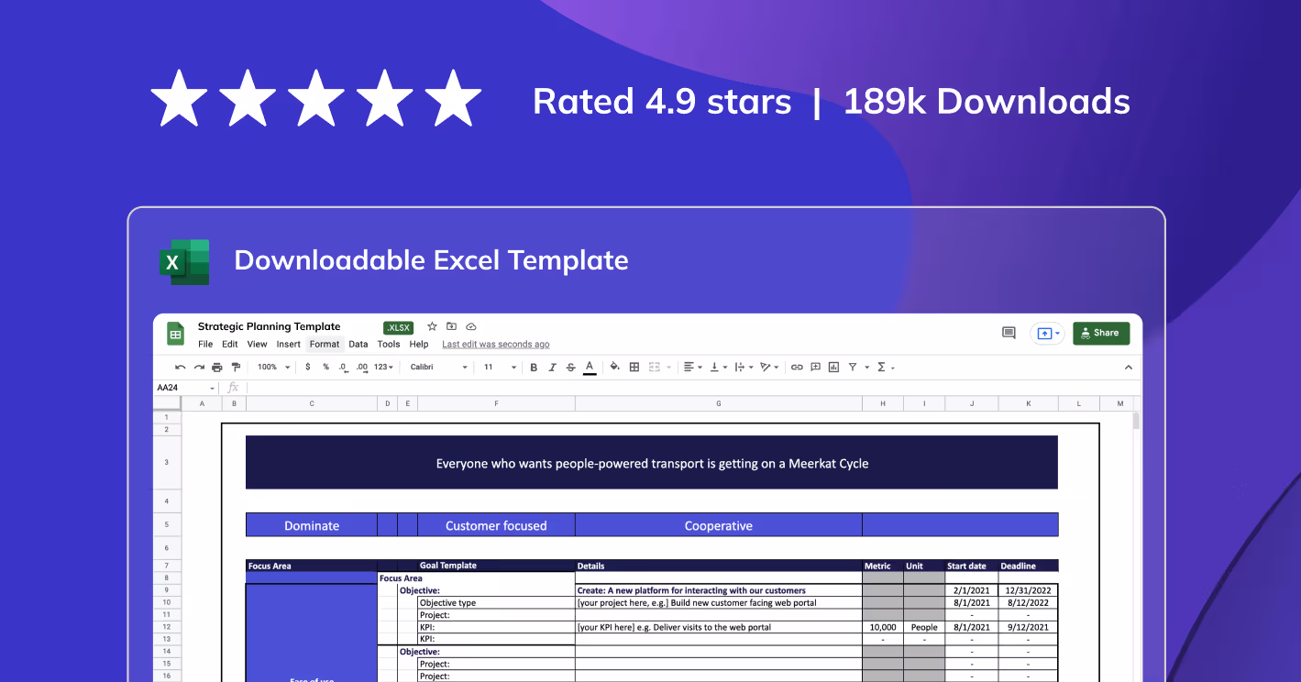
Task: Hide the menus with collapse chevron
Action: 1129,368
